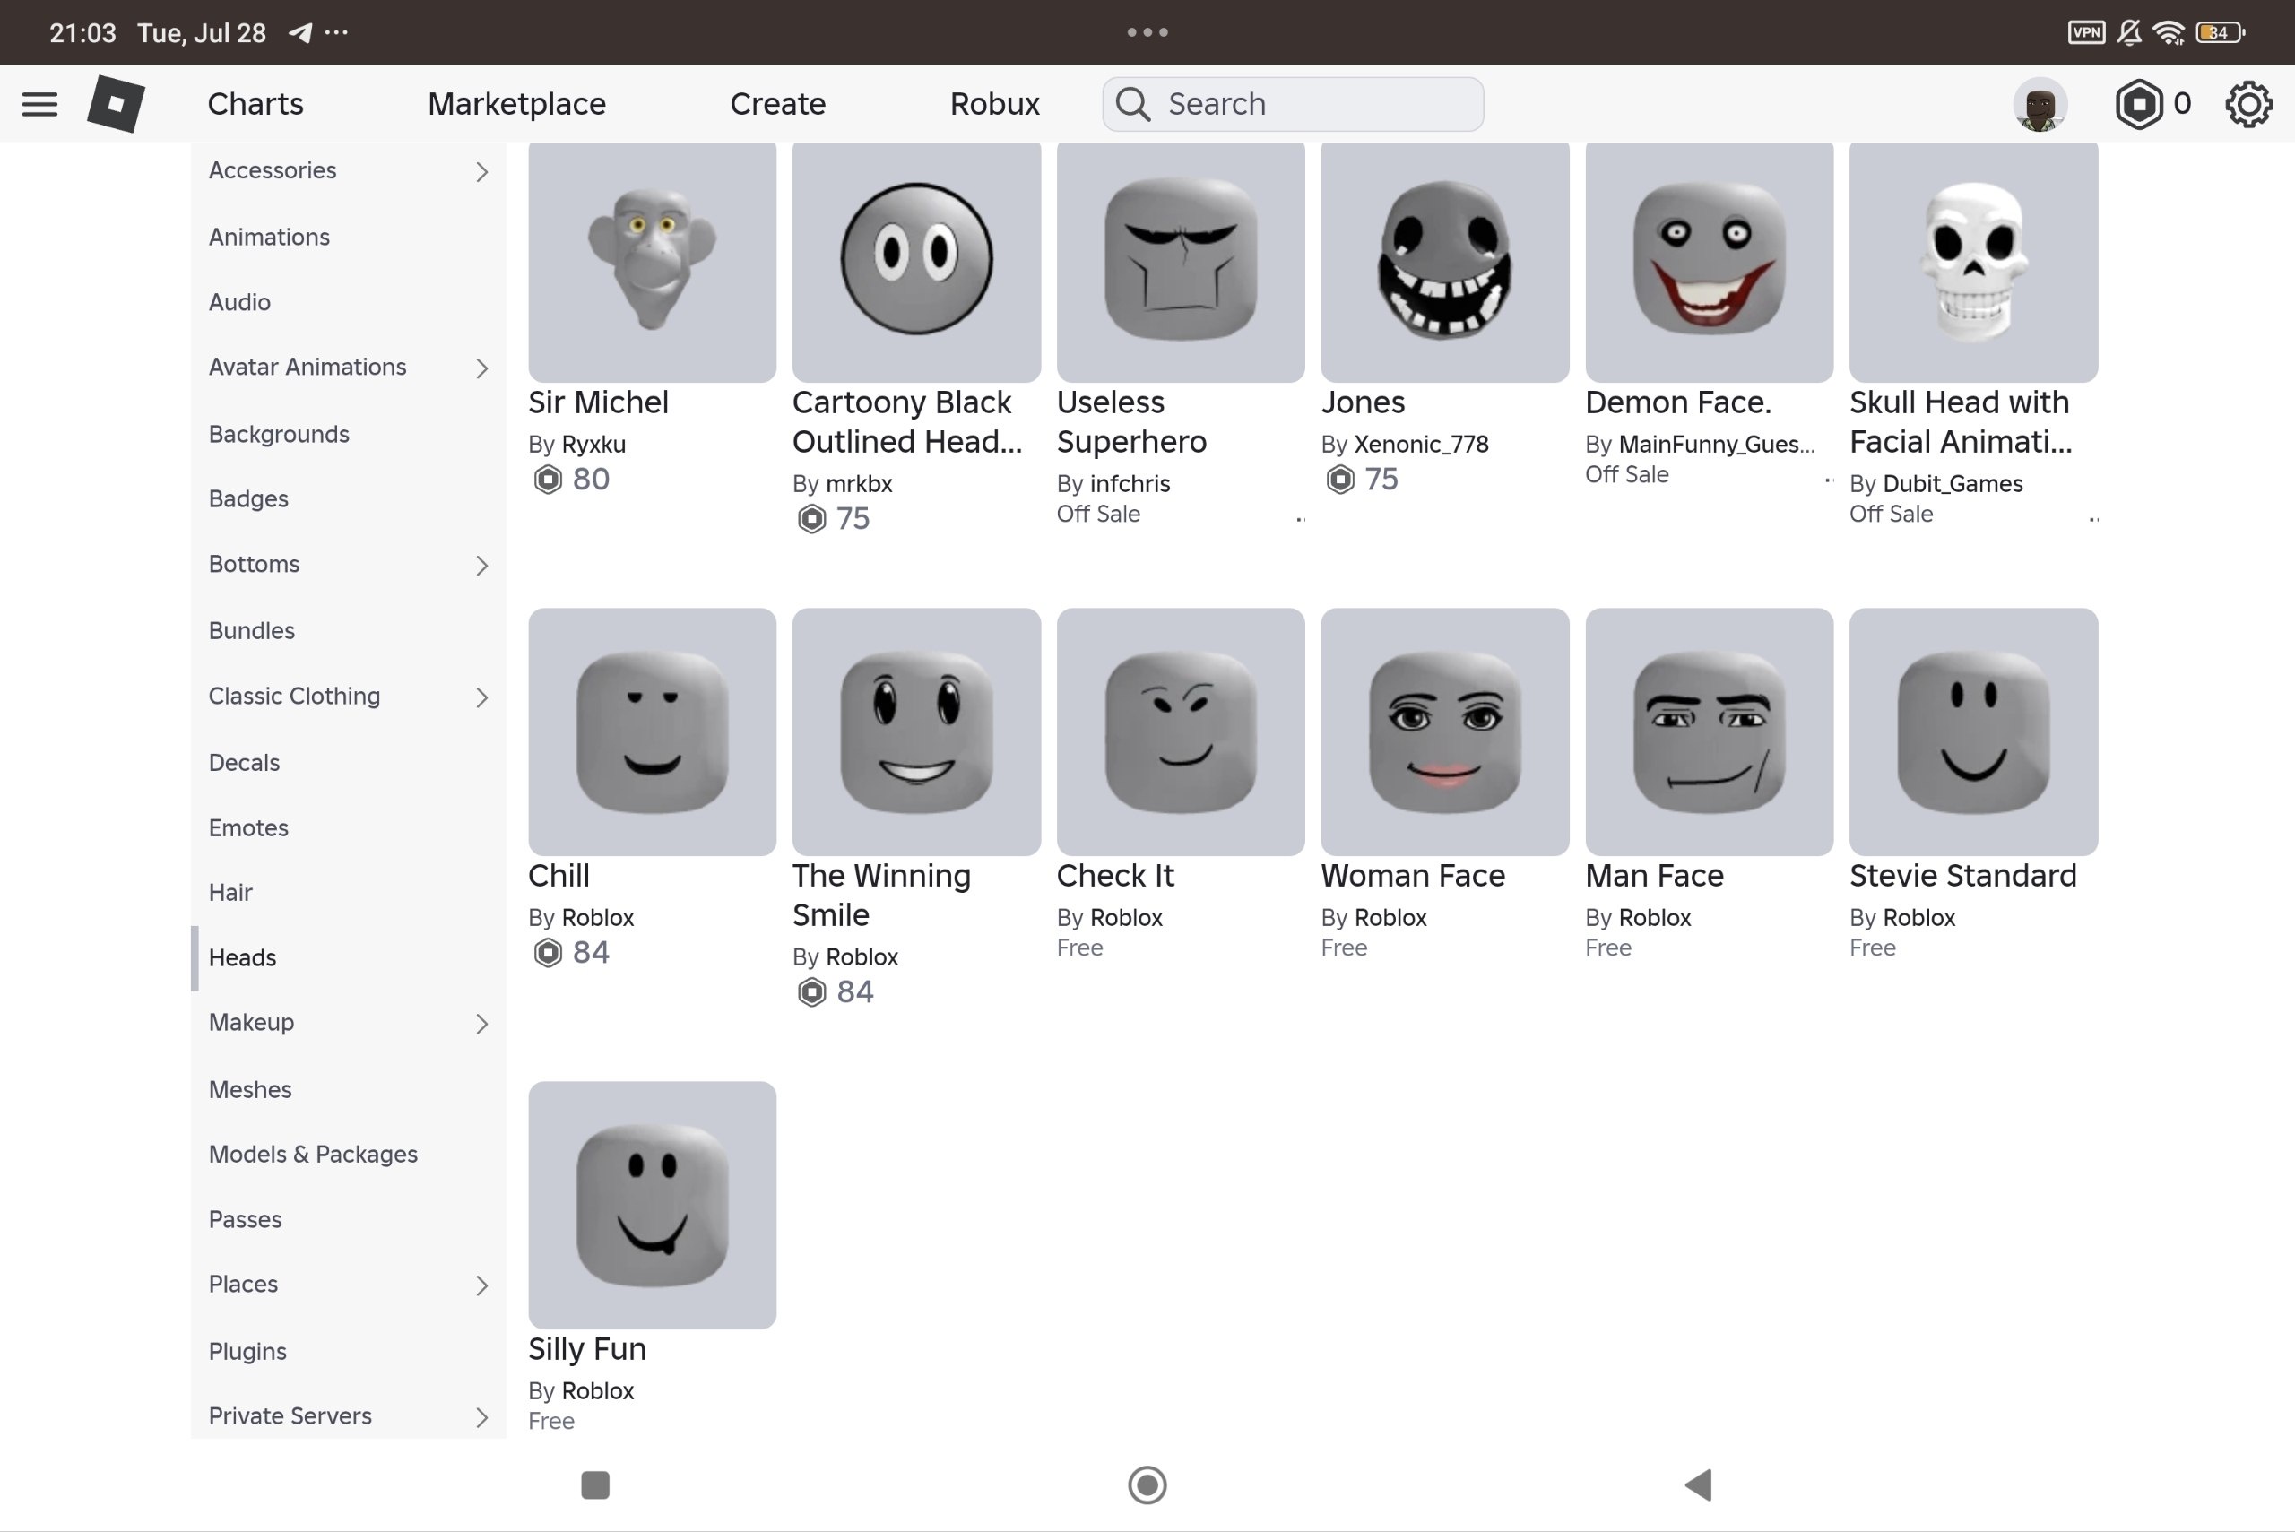
Task: Tap the Android home circle button
Action: [1147, 1485]
